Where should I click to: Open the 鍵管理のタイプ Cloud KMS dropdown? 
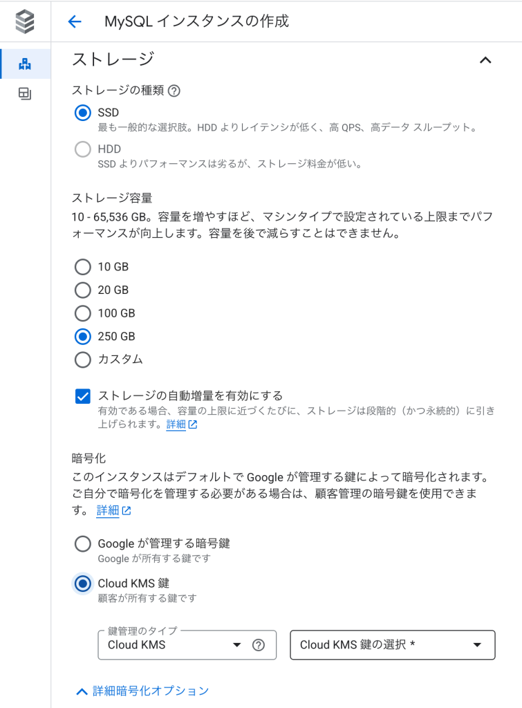pos(187,645)
